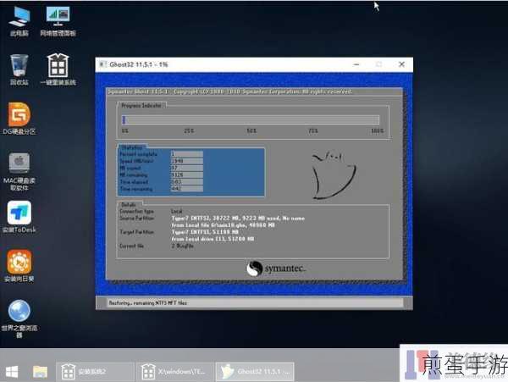Click the Ghost mascot drawing

(x=334, y=175)
